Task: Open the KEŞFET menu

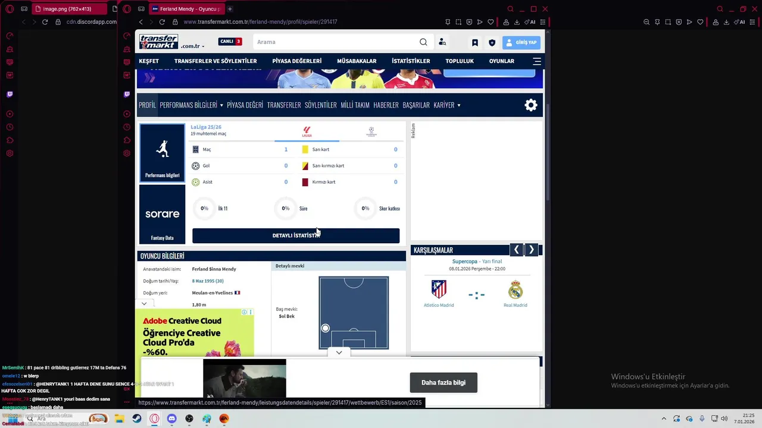Action: pos(149,61)
